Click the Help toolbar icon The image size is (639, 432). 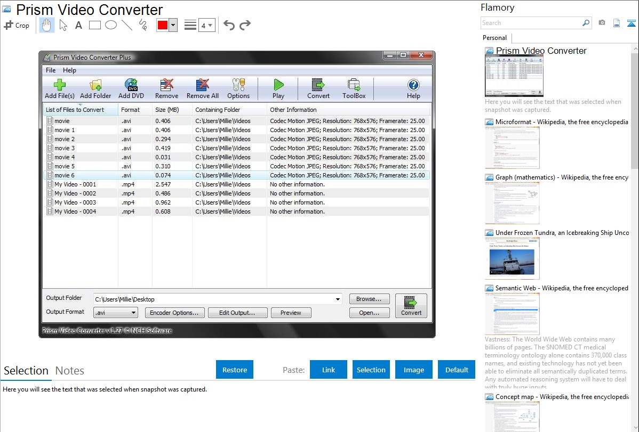click(413, 89)
